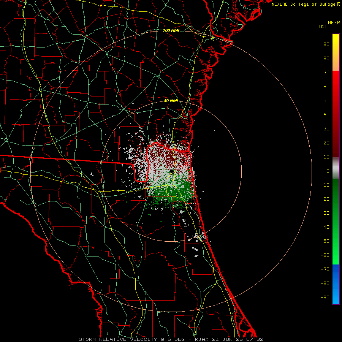Click the 80 value on the velocity scale

pos(326,59)
